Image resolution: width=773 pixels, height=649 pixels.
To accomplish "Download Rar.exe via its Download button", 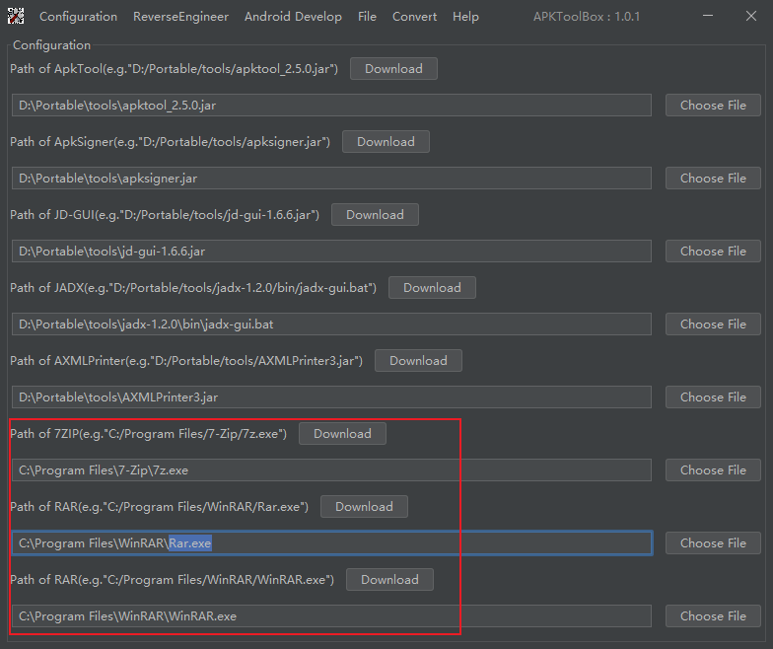I will point(364,507).
